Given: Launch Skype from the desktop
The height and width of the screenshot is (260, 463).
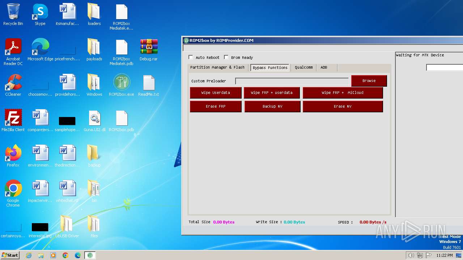Looking at the screenshot, I should point(40,15).
